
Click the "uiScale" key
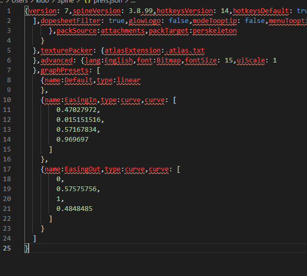[251, 60]
